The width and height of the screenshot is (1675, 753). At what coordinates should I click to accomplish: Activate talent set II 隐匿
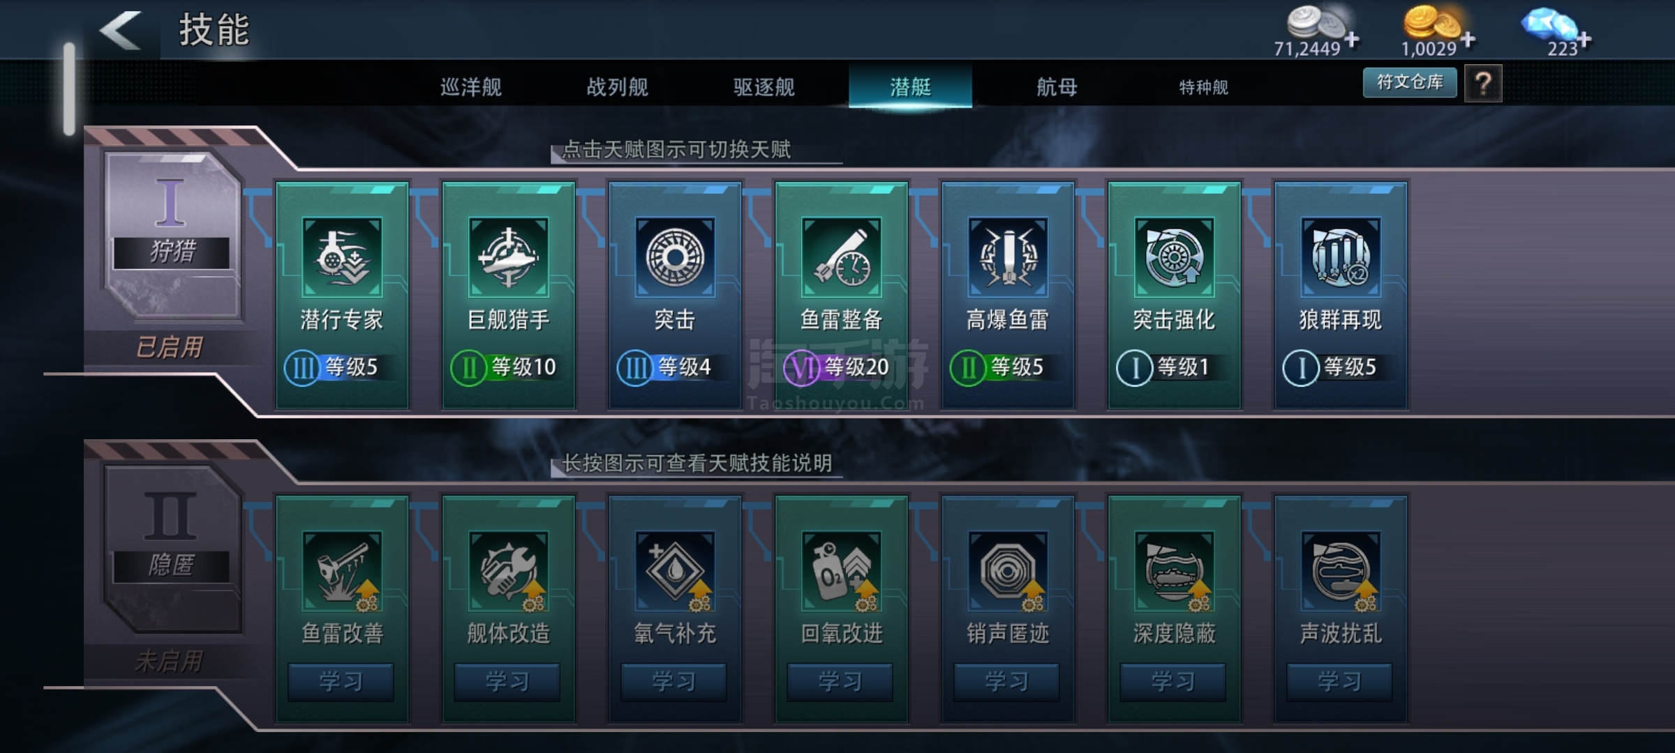click(172, 551)
